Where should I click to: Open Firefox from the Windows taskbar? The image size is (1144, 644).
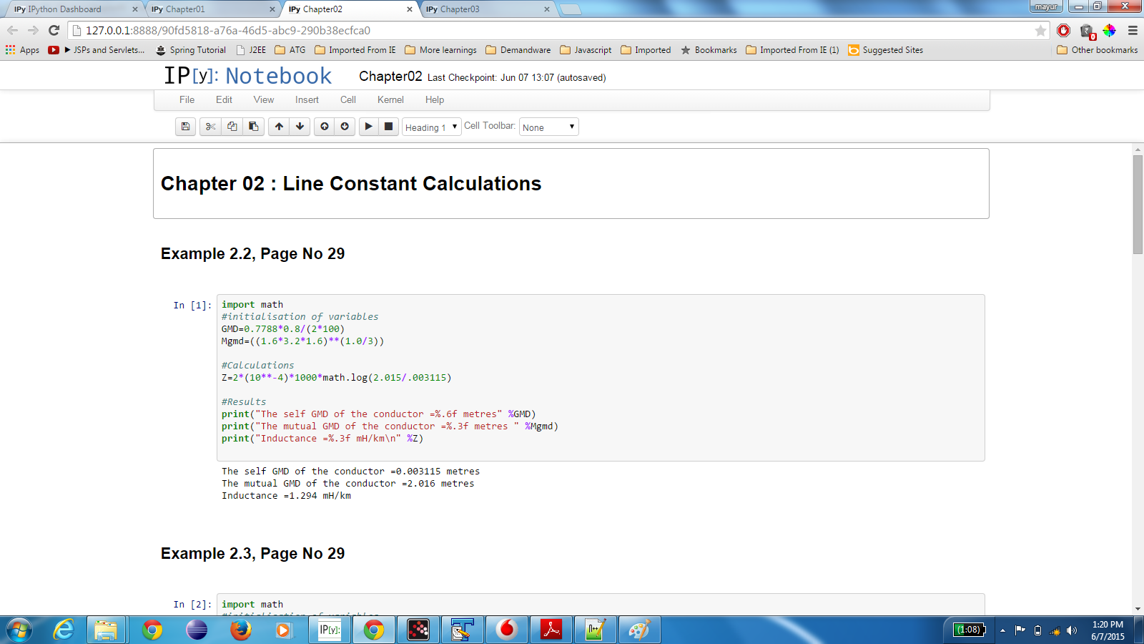click(240, 630)
